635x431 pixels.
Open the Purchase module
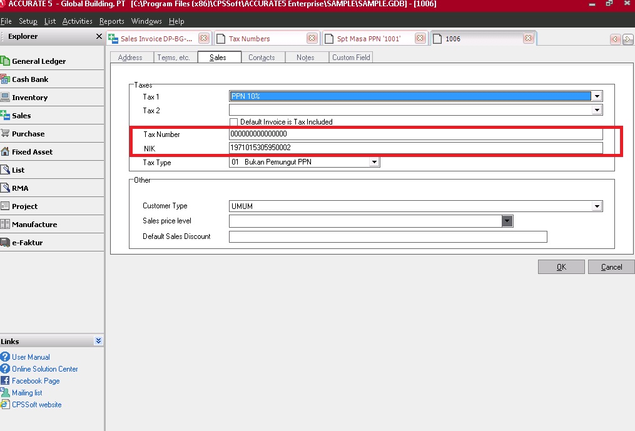tap(28, 133)
